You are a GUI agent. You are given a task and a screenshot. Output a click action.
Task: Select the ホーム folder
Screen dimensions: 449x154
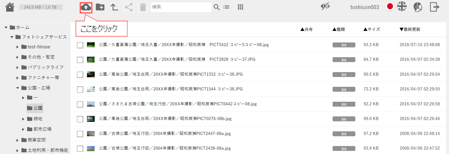(20, 27)
